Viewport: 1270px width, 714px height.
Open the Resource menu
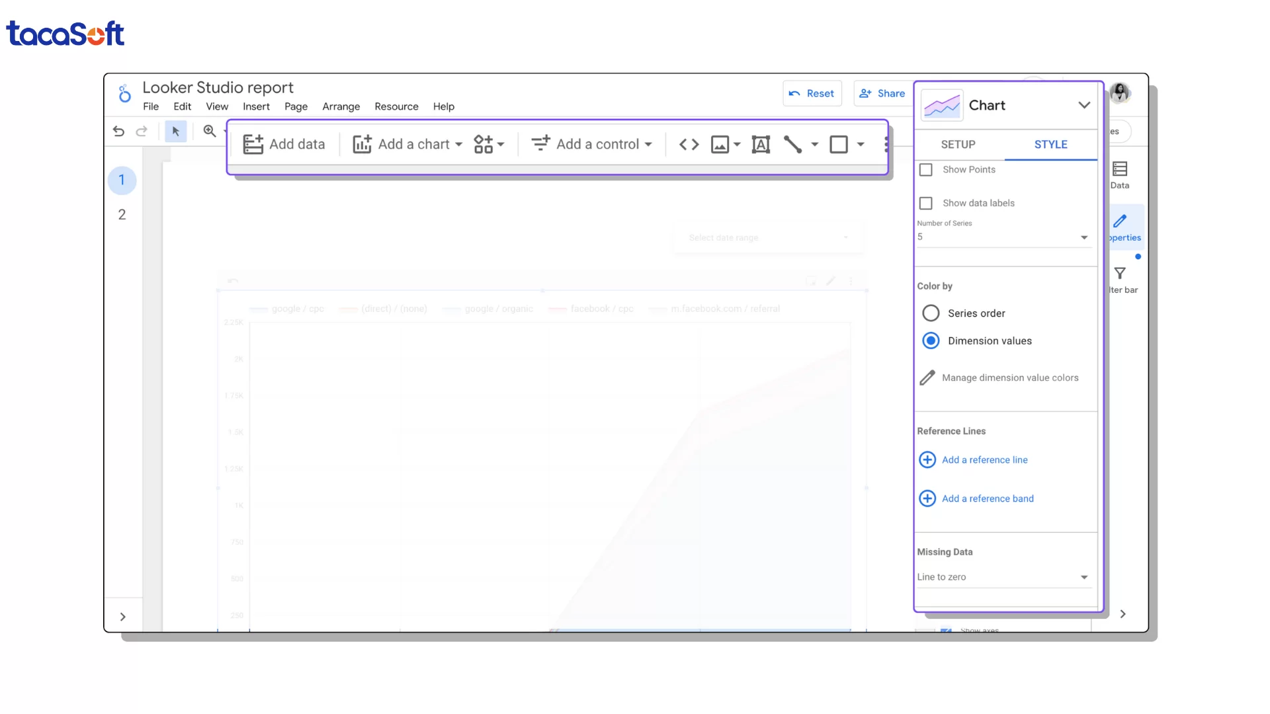coord(396,106)
